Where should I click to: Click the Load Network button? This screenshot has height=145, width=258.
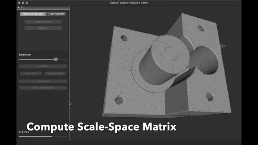[x=43, y=21]
